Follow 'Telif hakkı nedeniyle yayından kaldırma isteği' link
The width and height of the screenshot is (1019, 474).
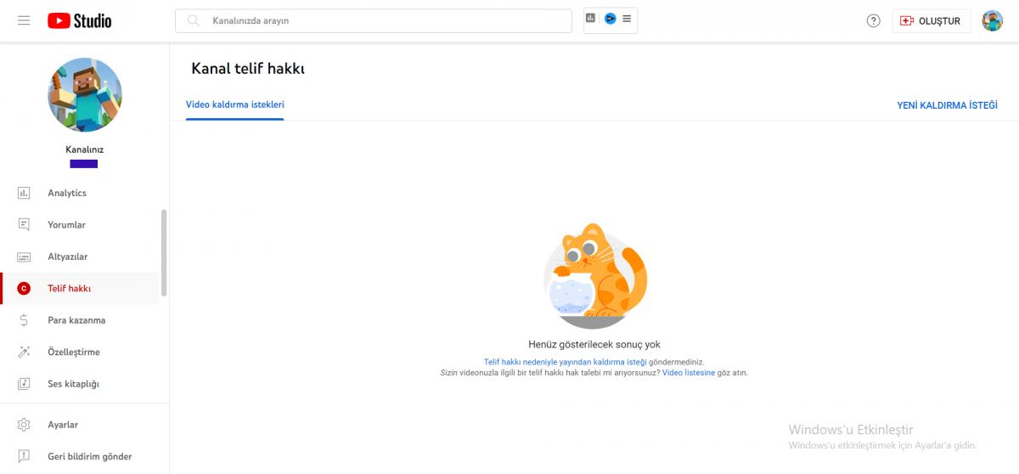(x=566, y=362)
